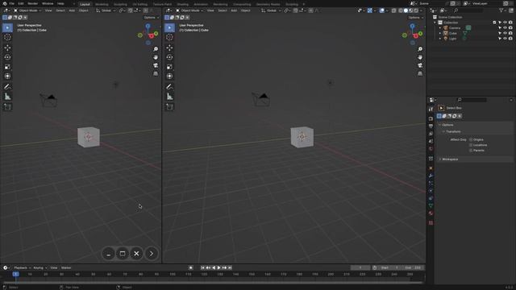
Task: Open timeline Playback menu
Action: pos(22,267)
